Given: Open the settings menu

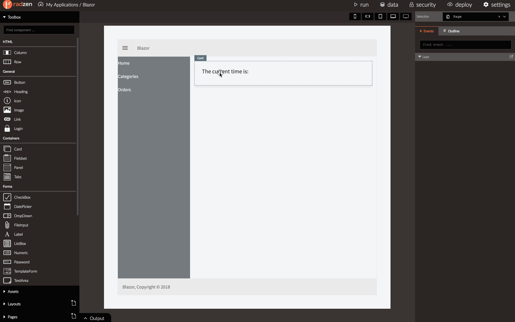Looking at the screenshot, I should click(497, 5).
